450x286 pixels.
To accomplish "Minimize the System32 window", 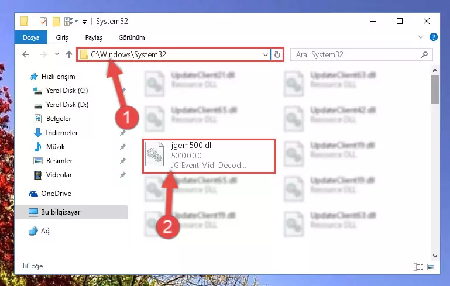I will (x=373, y=21).
